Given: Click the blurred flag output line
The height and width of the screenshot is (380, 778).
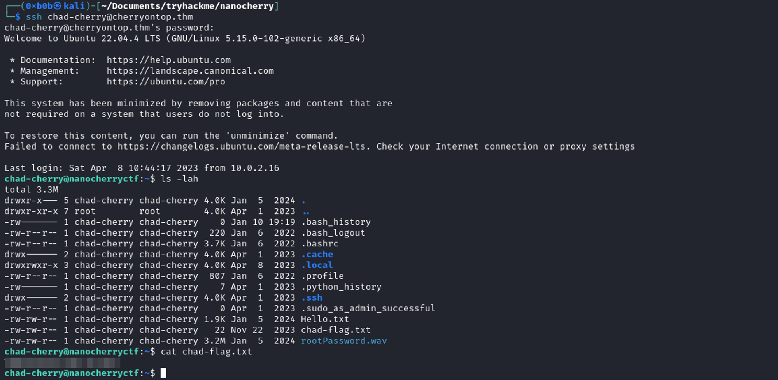Looking at the screenshot, I should point(62,363).
